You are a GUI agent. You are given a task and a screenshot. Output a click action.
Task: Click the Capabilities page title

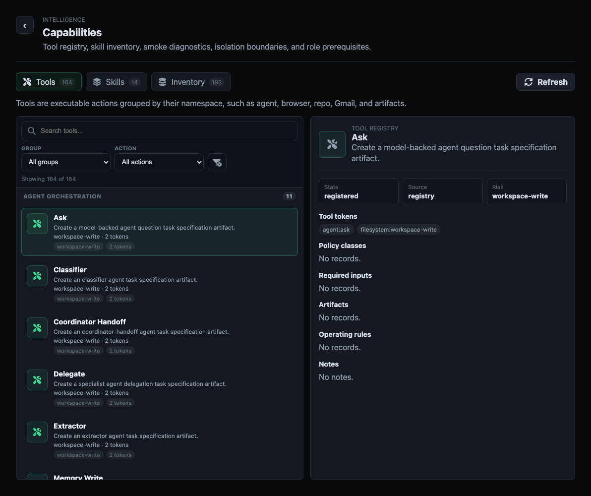72,32
